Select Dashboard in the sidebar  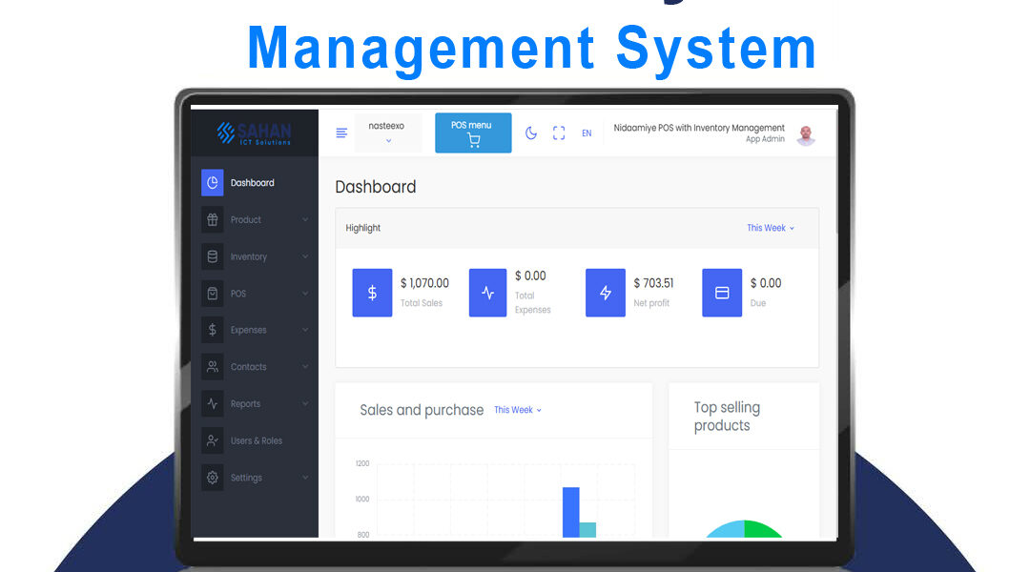252,183
